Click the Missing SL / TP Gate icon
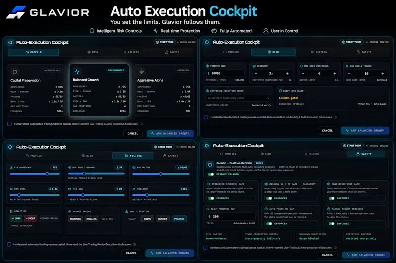This screenshot has height=263, width=396. 266,184
